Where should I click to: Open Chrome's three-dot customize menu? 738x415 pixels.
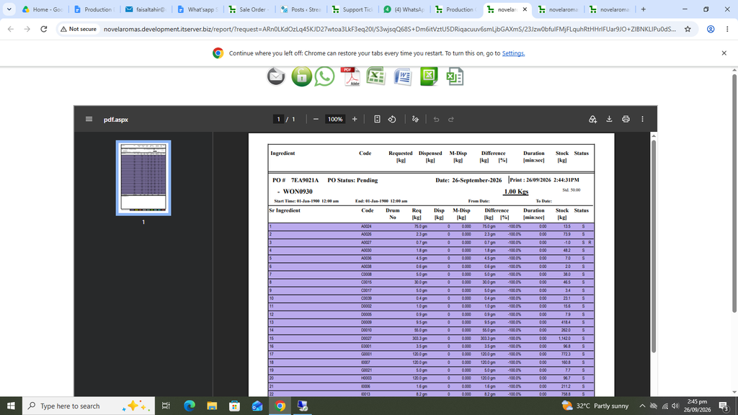(x=727, y=29)
